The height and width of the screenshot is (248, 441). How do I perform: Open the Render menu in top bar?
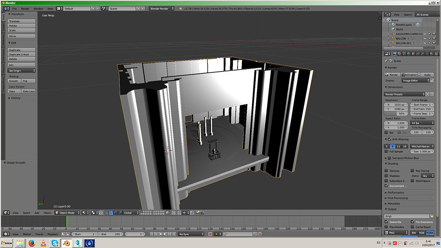click(x=25, y=8)
